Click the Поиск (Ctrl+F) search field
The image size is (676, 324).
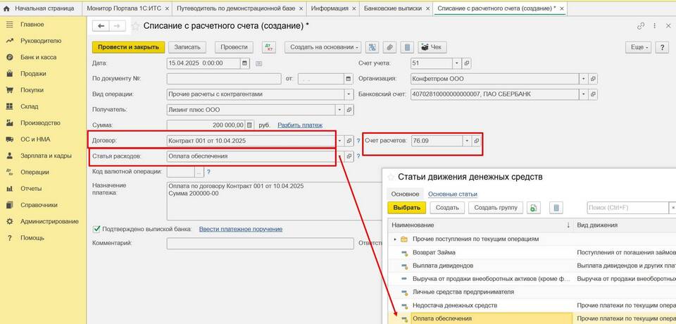627,208
